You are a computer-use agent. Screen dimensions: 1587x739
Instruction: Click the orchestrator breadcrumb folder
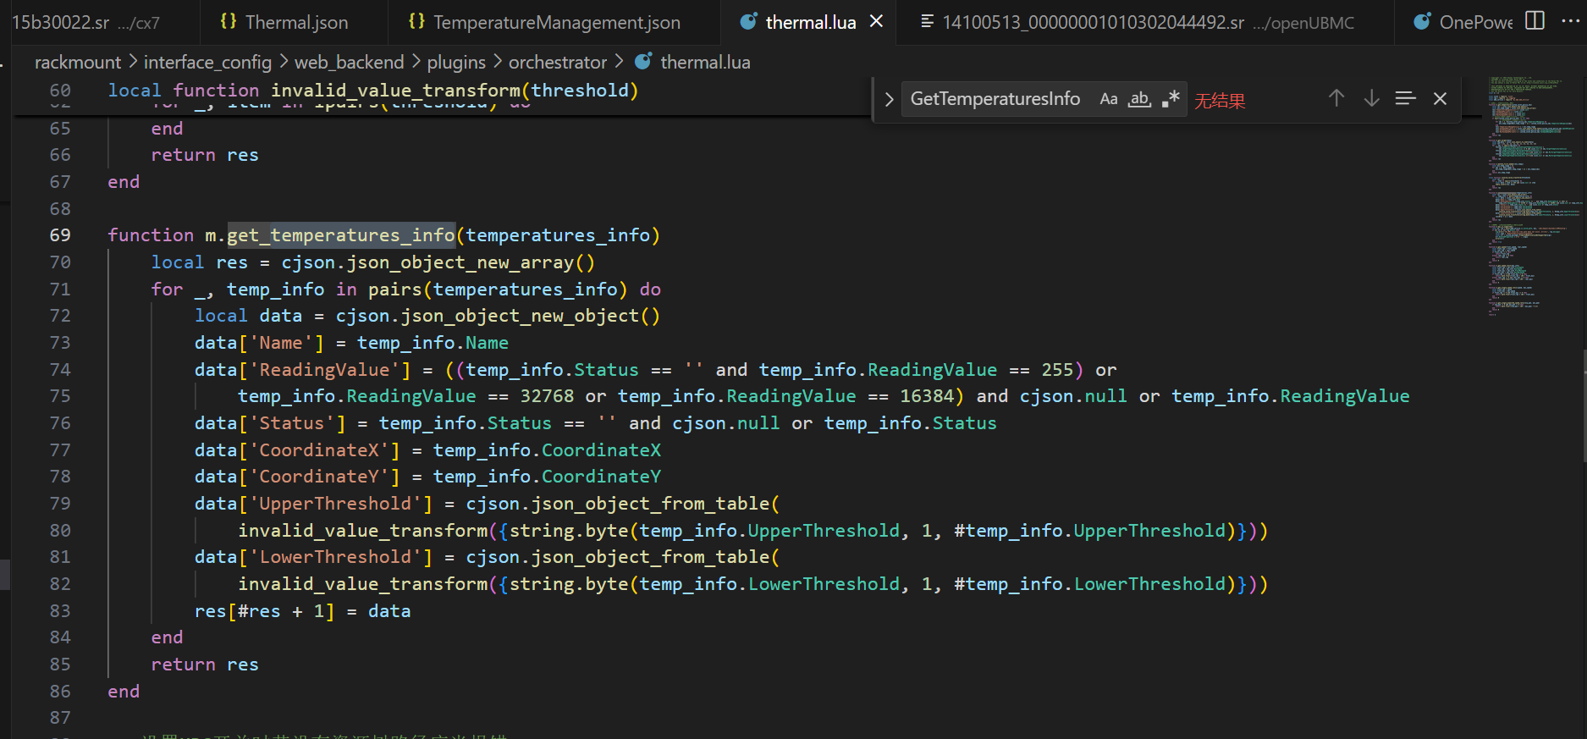[557, 63]
